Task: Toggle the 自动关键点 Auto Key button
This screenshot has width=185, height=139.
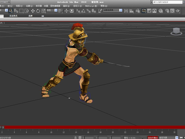Action: [153, 138]
